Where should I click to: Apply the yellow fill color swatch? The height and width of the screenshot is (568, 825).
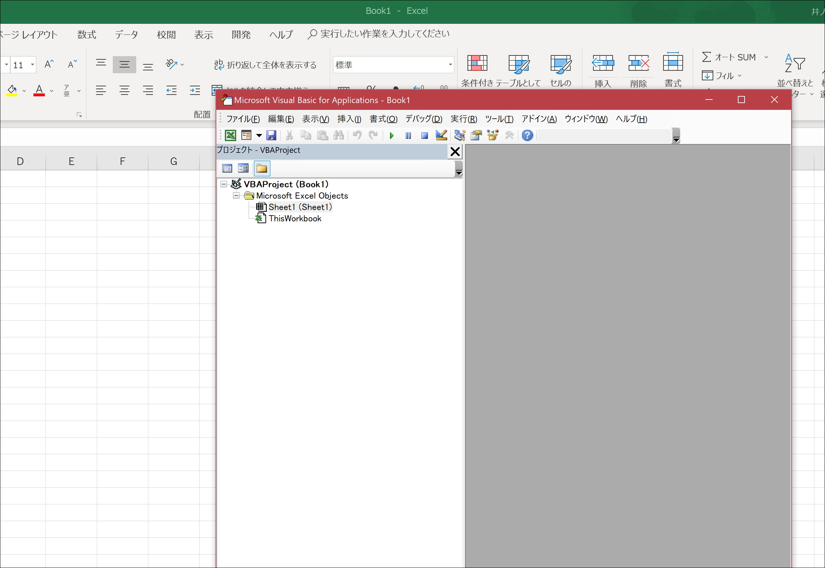pos(12,90)
